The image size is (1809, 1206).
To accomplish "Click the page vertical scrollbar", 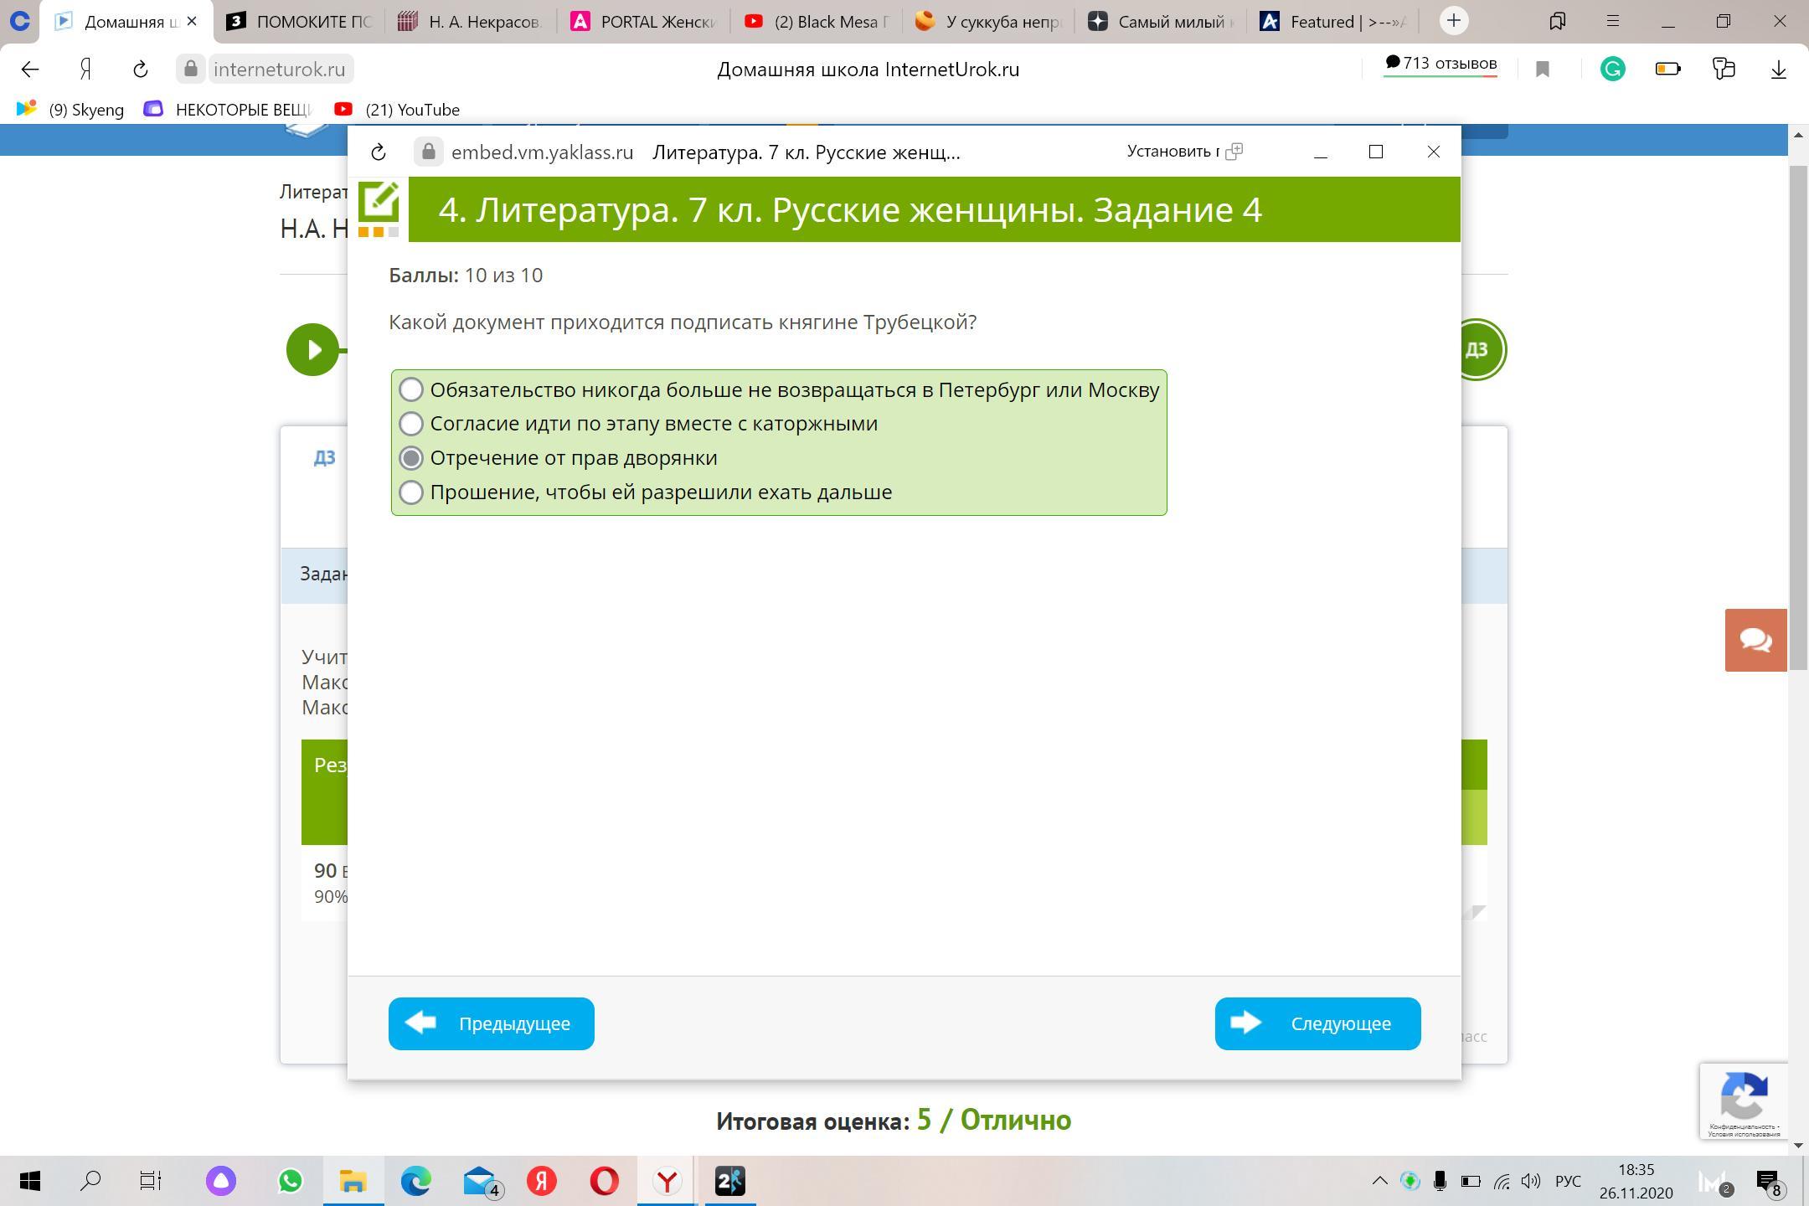I will click(1796, 419).
